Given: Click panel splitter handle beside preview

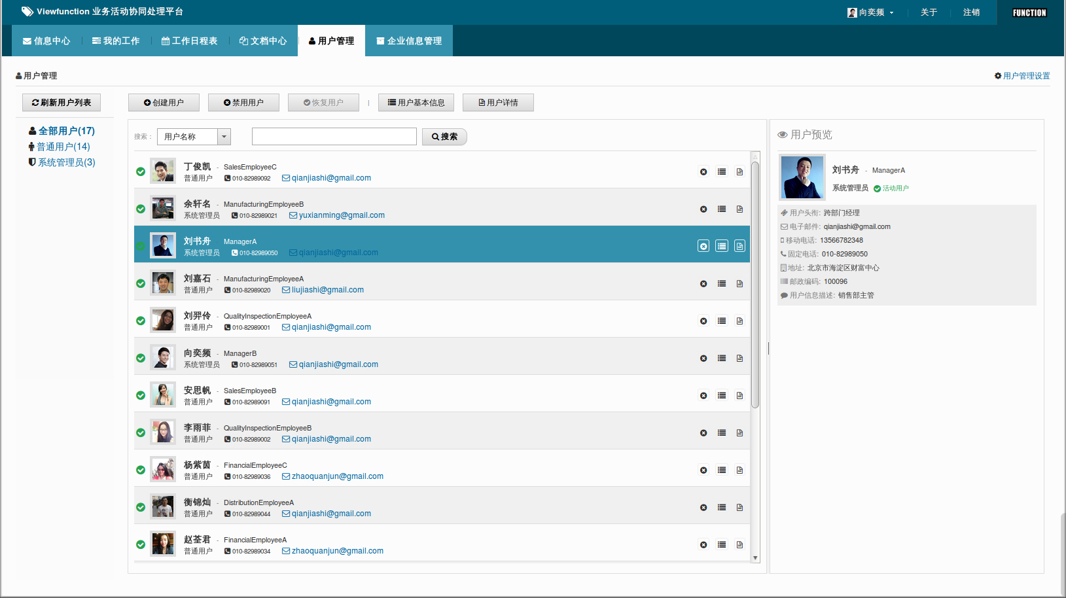Looking at the screenshot, I should pos(768,348).
